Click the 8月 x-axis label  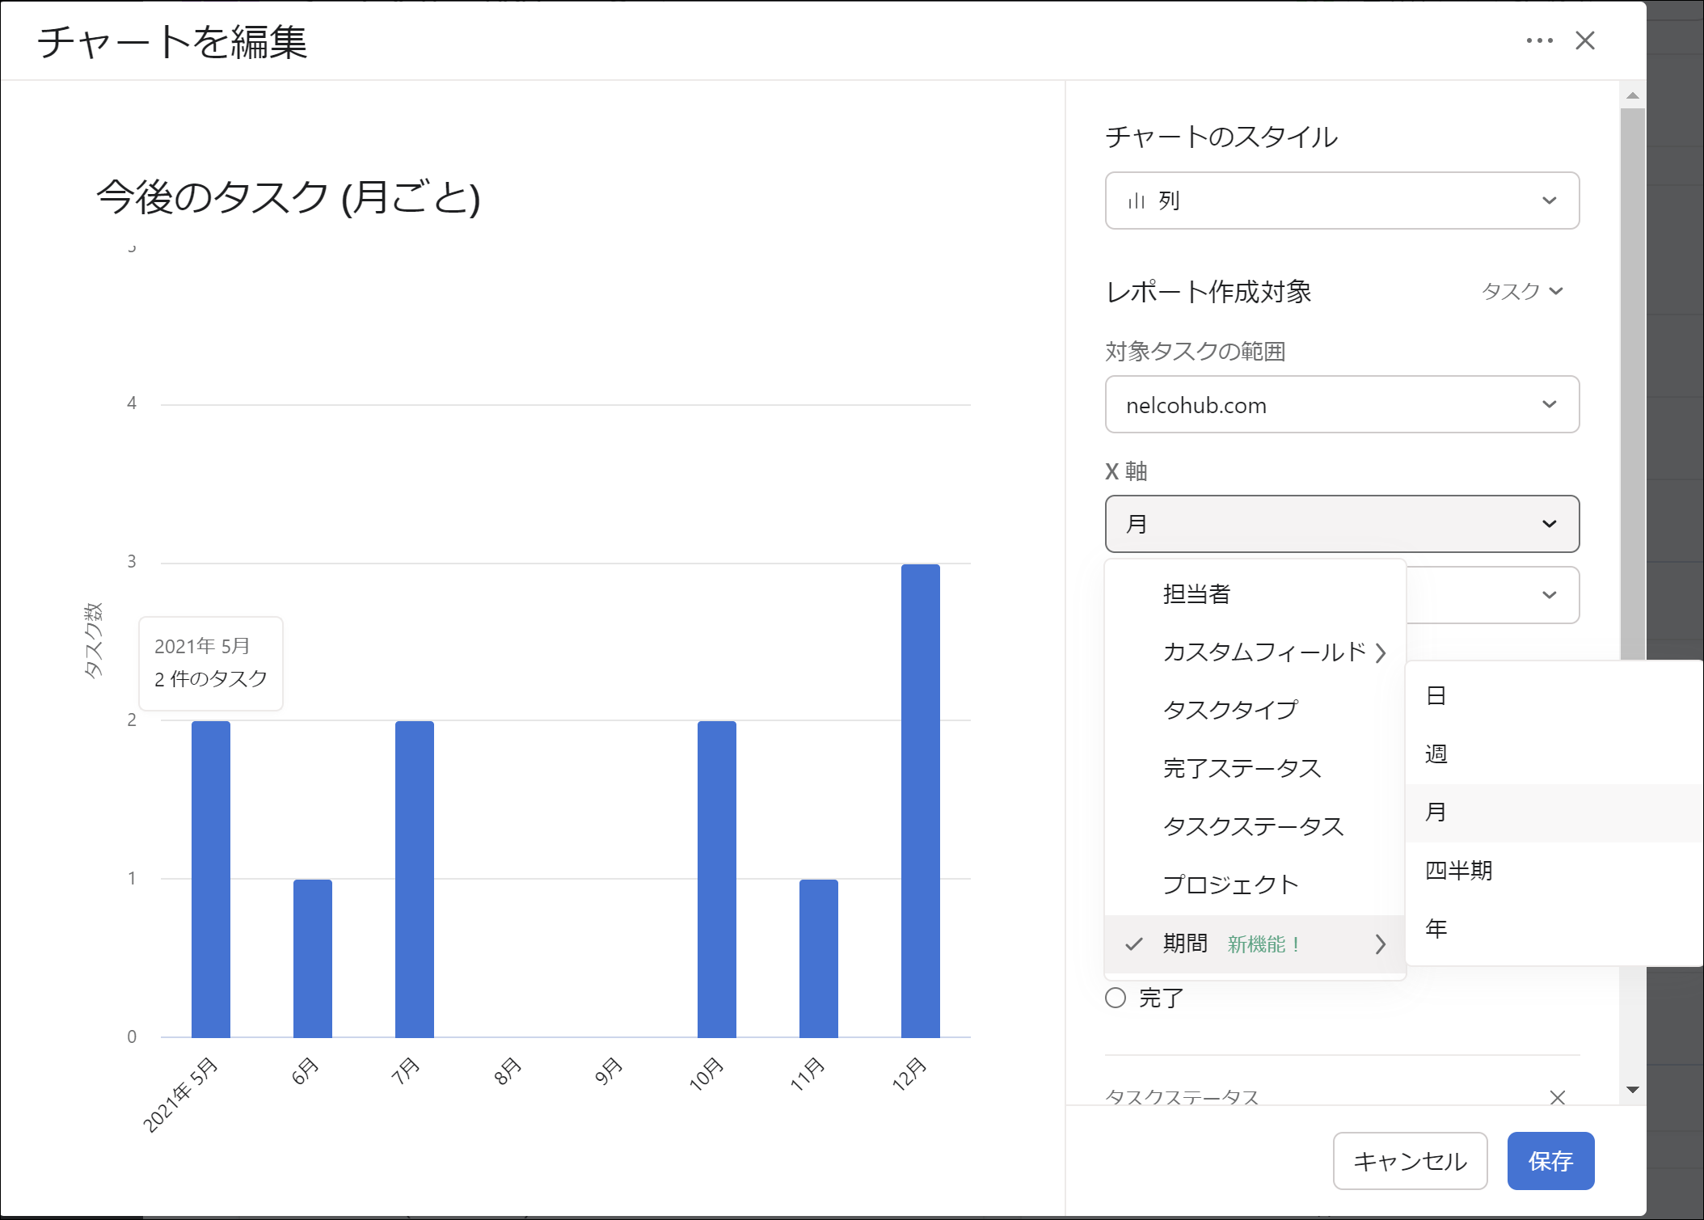click(x=508, y=1070)
